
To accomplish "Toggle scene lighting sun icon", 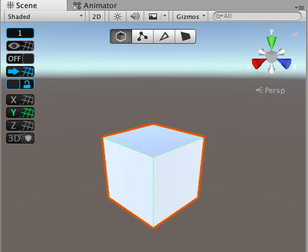I will point(117,17).
